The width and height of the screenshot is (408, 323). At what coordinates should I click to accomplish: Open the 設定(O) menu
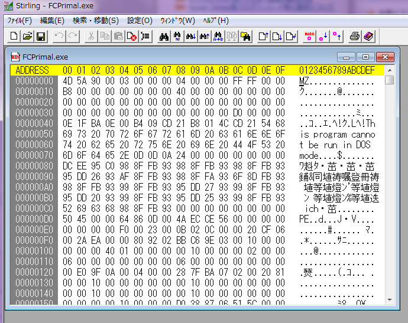point(140,21)
